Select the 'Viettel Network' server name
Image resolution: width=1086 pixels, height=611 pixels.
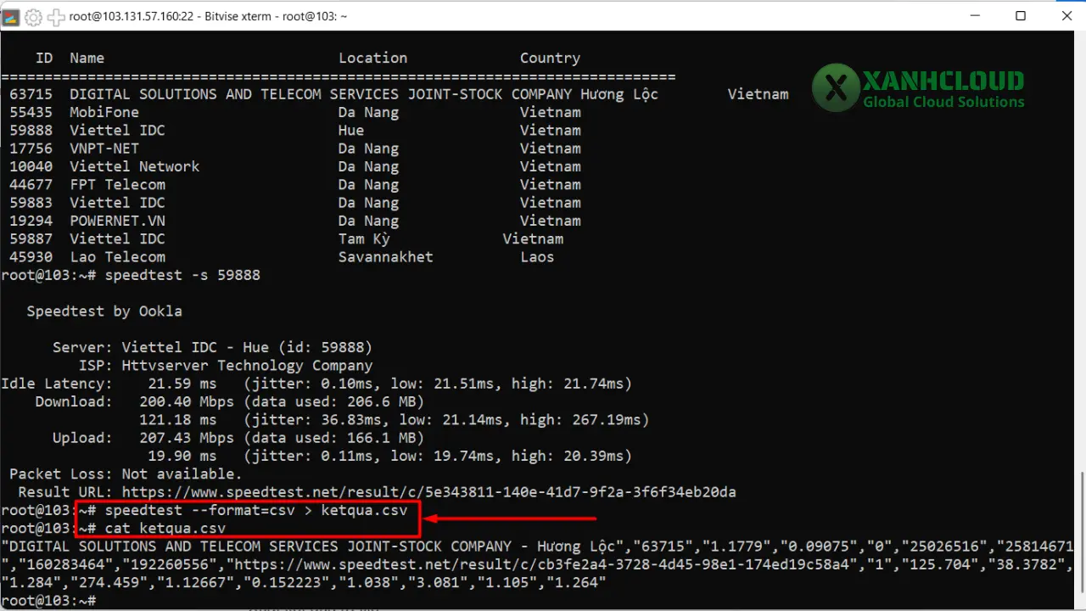134,166
